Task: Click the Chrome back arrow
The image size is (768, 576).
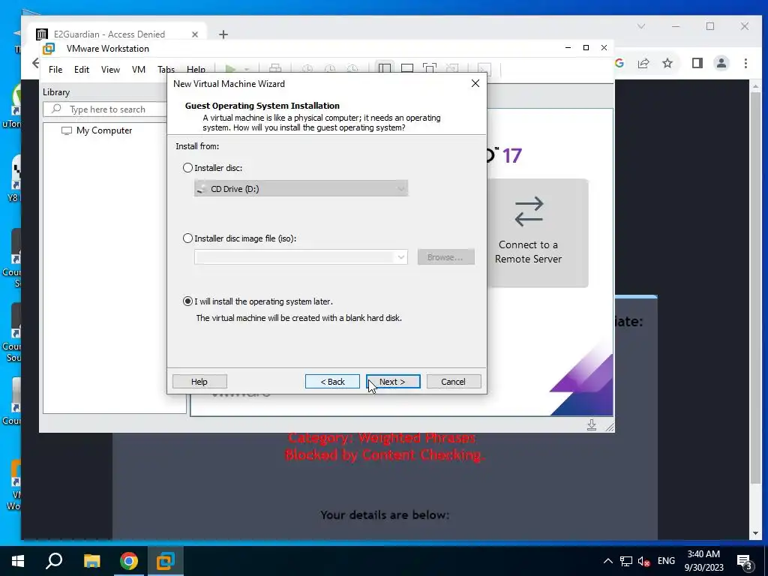Action: tap(35, 63)
